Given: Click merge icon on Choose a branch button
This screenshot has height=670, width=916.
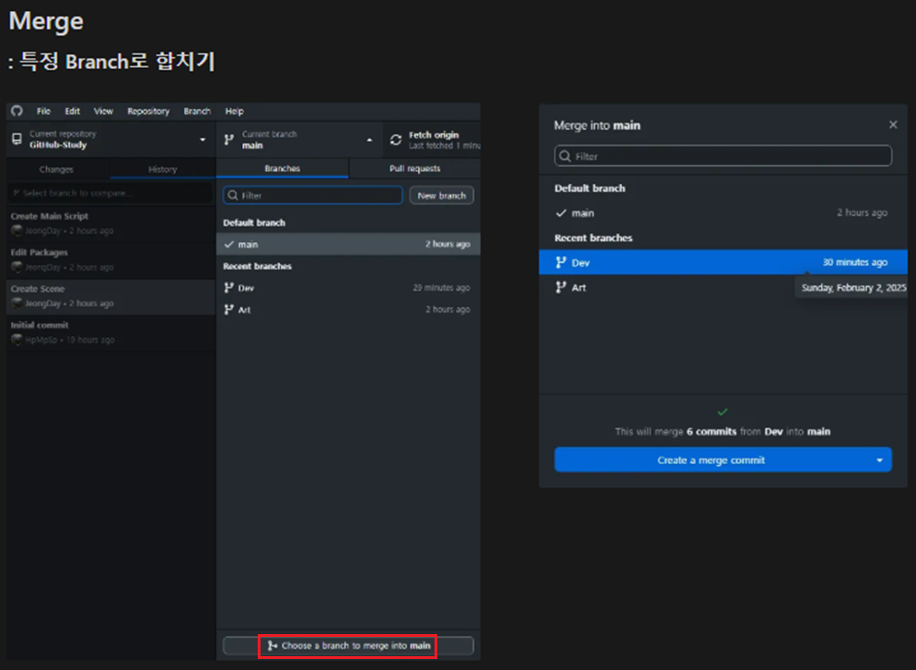Looking at the screenshot, I should tap(272, 645).
